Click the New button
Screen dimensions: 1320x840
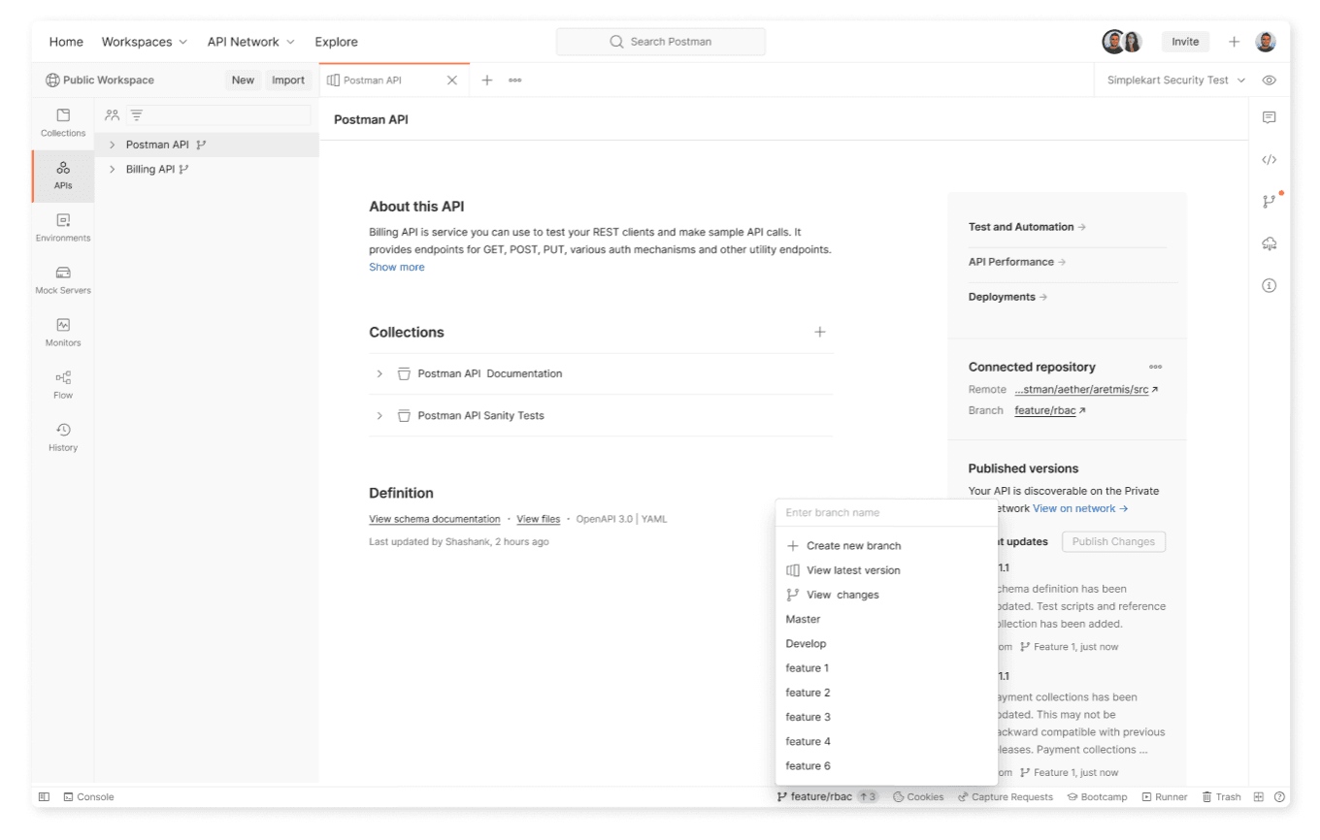coord(243,81)
